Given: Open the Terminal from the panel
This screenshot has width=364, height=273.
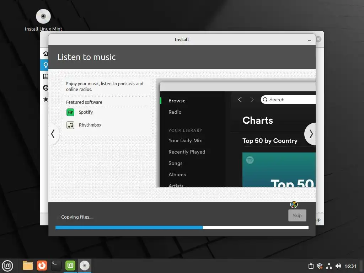Looking at the screenshot, I should [x=56, y=266].
